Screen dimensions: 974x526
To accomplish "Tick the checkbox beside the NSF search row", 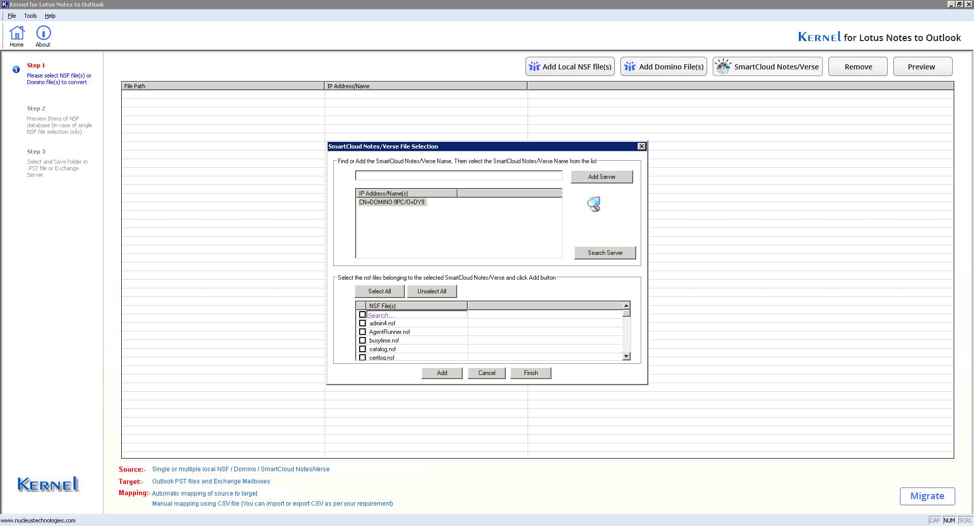I will [362, 315].
